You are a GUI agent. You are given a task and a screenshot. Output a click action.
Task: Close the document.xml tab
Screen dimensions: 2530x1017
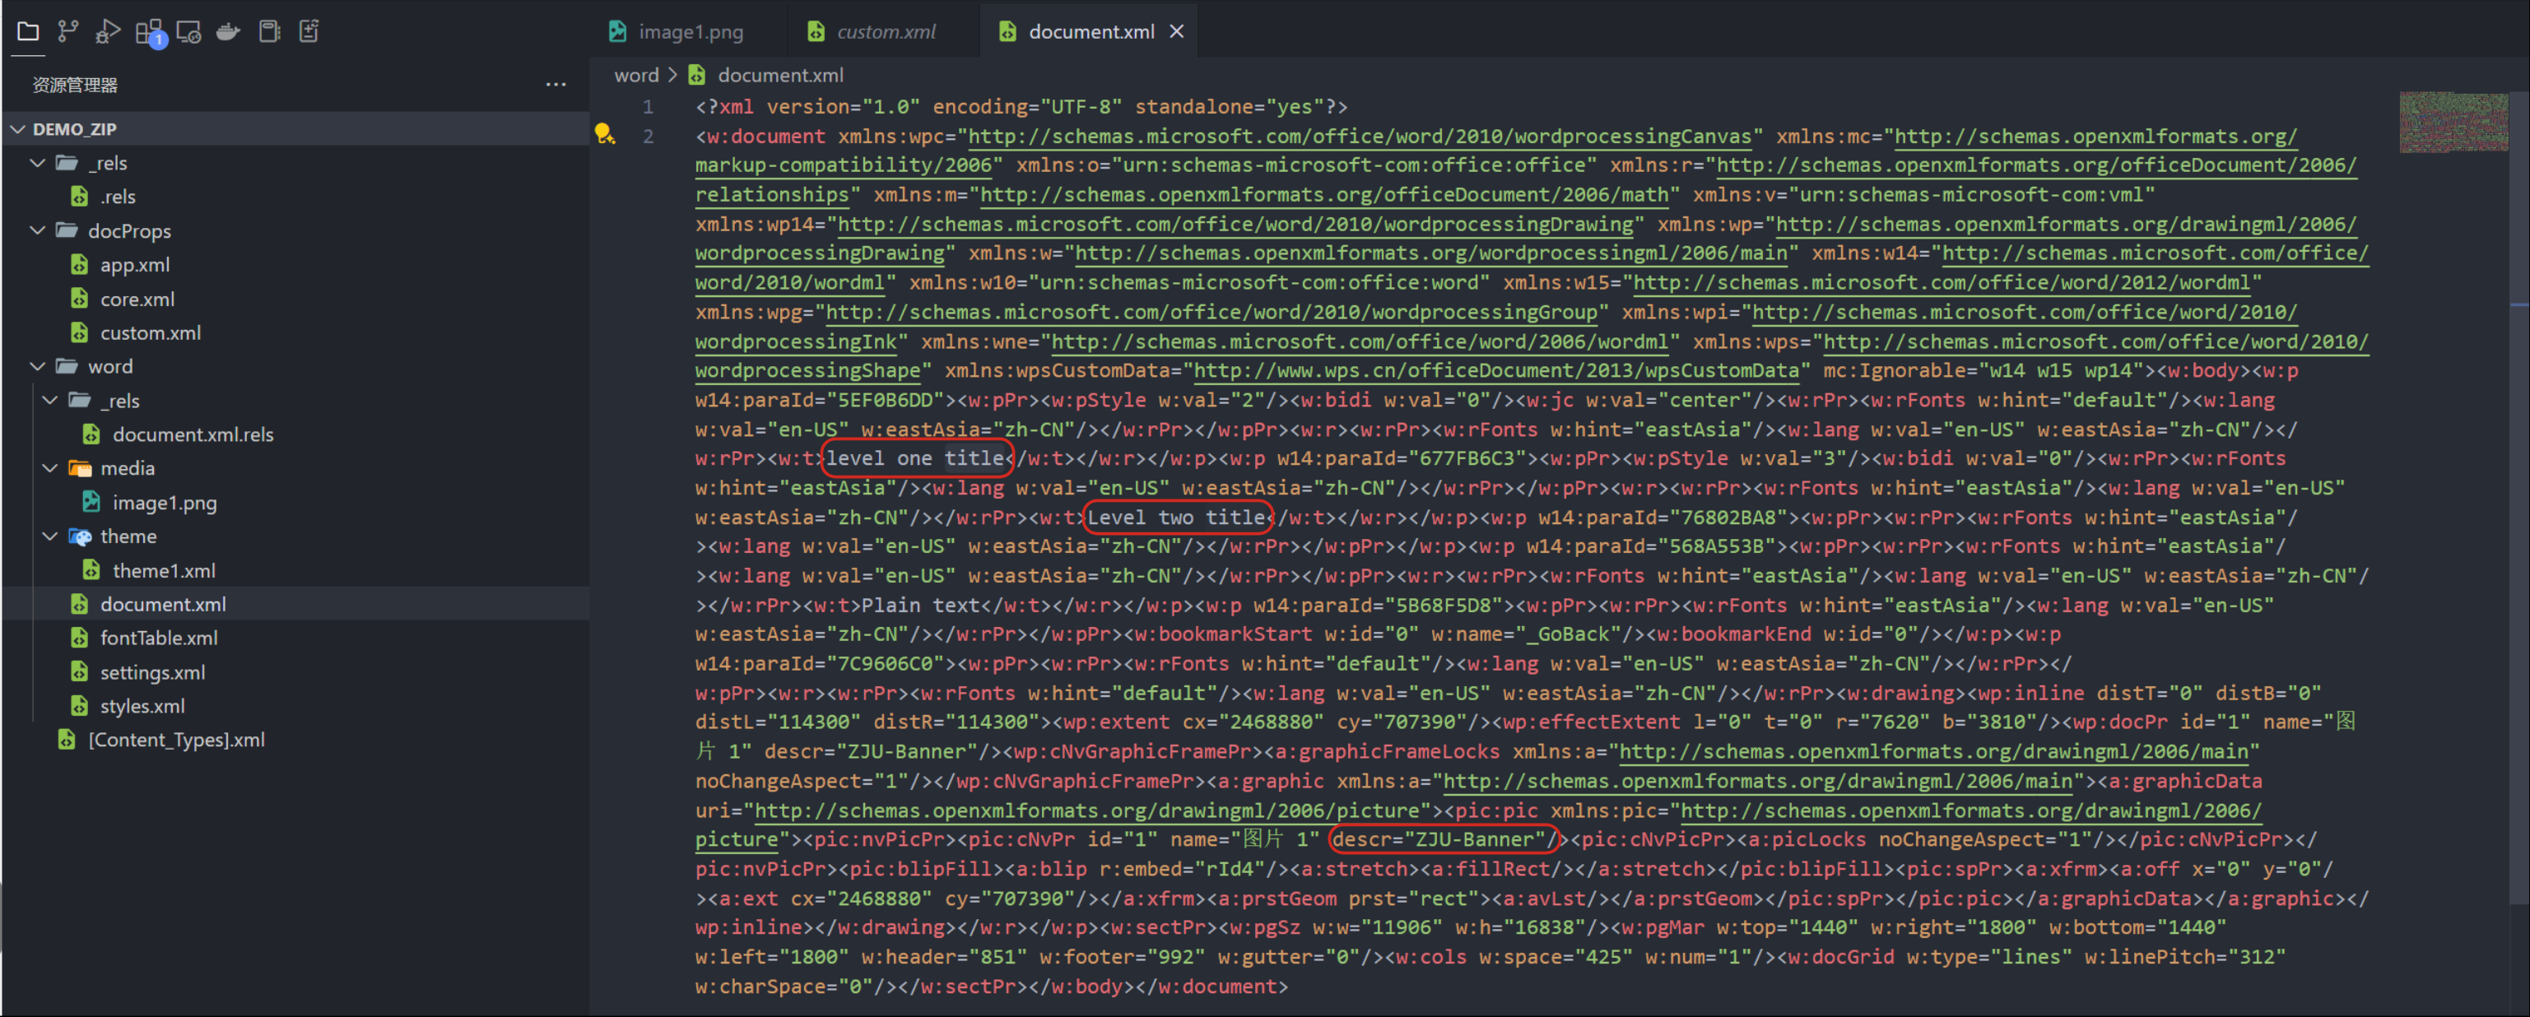pyautogui.click(x=1177, y=31)
